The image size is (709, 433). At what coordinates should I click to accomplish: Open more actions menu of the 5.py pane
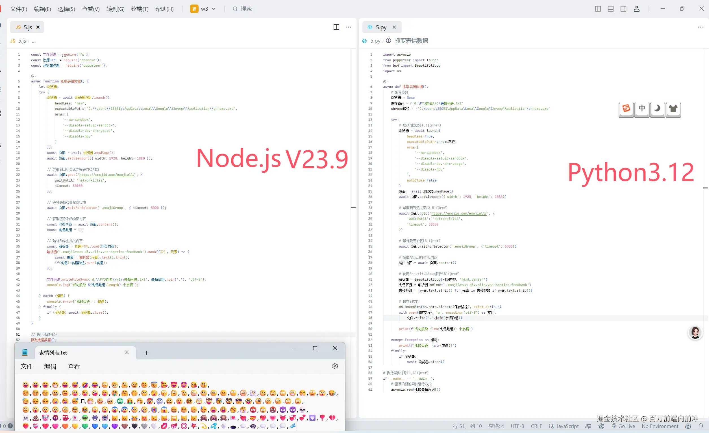tap(700, 27)
